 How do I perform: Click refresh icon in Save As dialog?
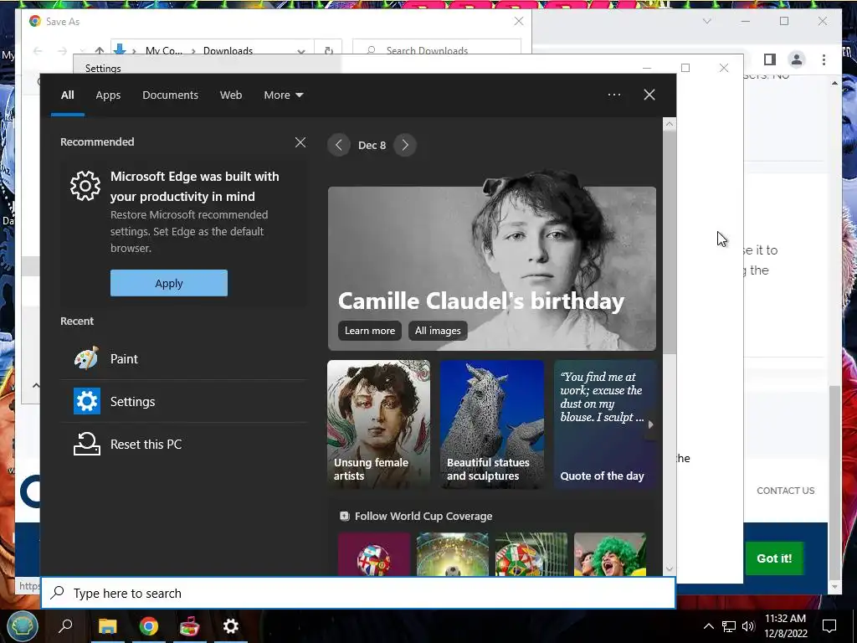(x=328, y=50)
